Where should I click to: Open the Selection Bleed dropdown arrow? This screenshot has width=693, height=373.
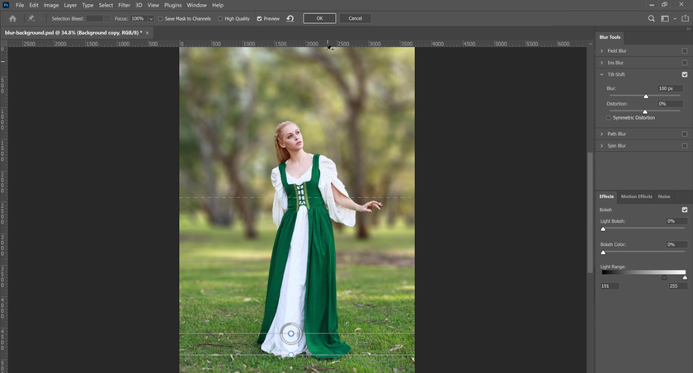(x=106, y=18)
